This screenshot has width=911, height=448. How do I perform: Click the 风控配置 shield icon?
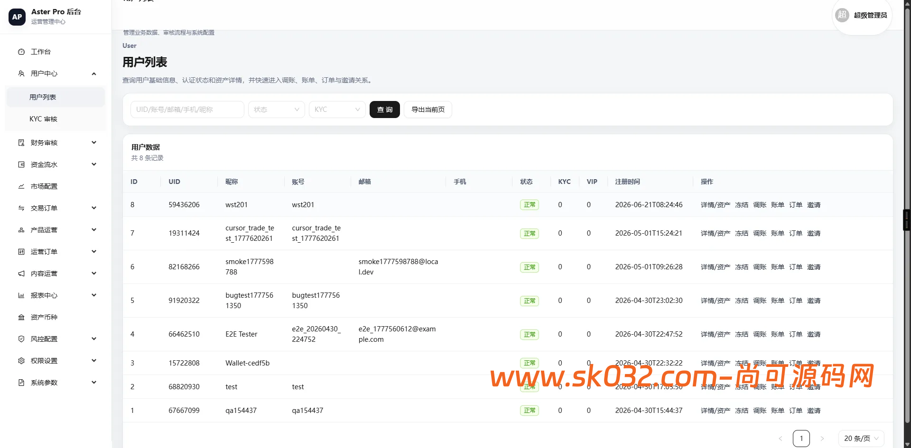point(21,339)
